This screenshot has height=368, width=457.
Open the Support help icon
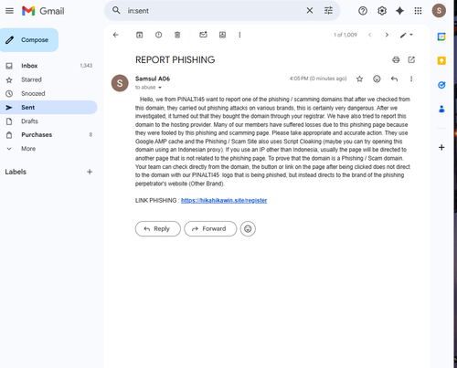pyautogui.click(x=363, y=11)
